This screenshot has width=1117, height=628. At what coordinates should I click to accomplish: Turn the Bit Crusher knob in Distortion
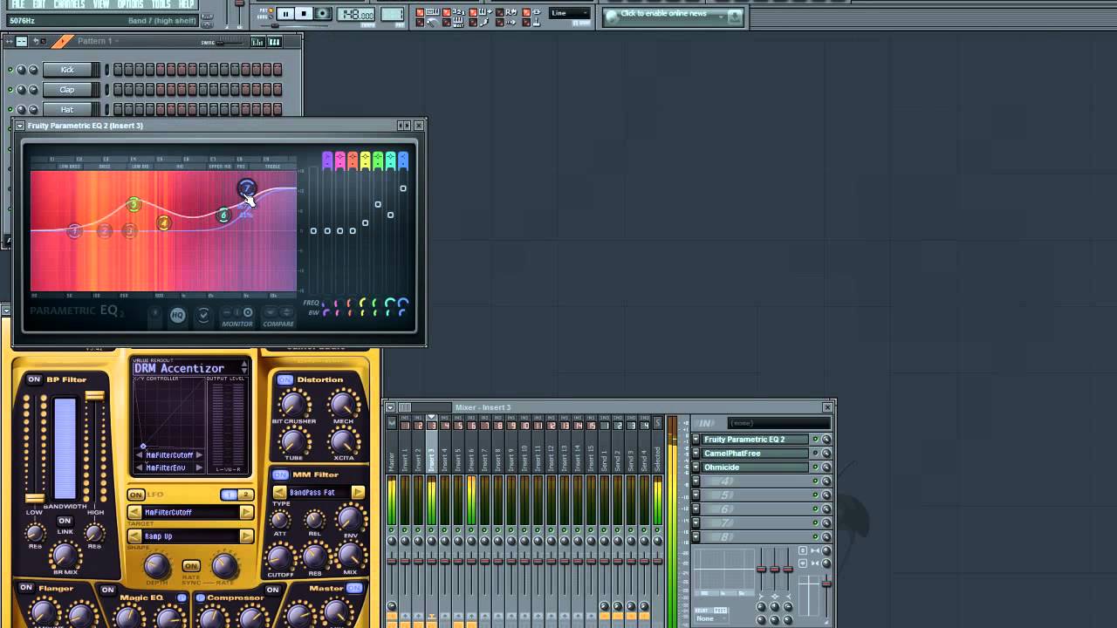[x=293, y=405]
